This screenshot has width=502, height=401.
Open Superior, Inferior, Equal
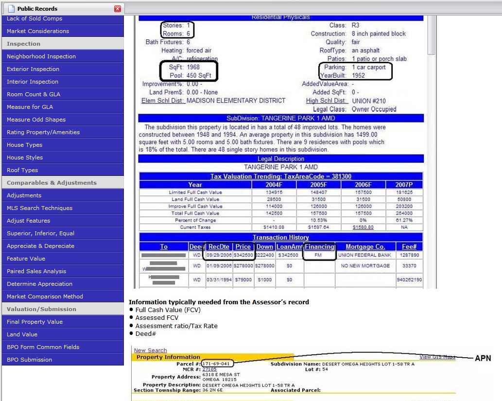pos(63,233)
